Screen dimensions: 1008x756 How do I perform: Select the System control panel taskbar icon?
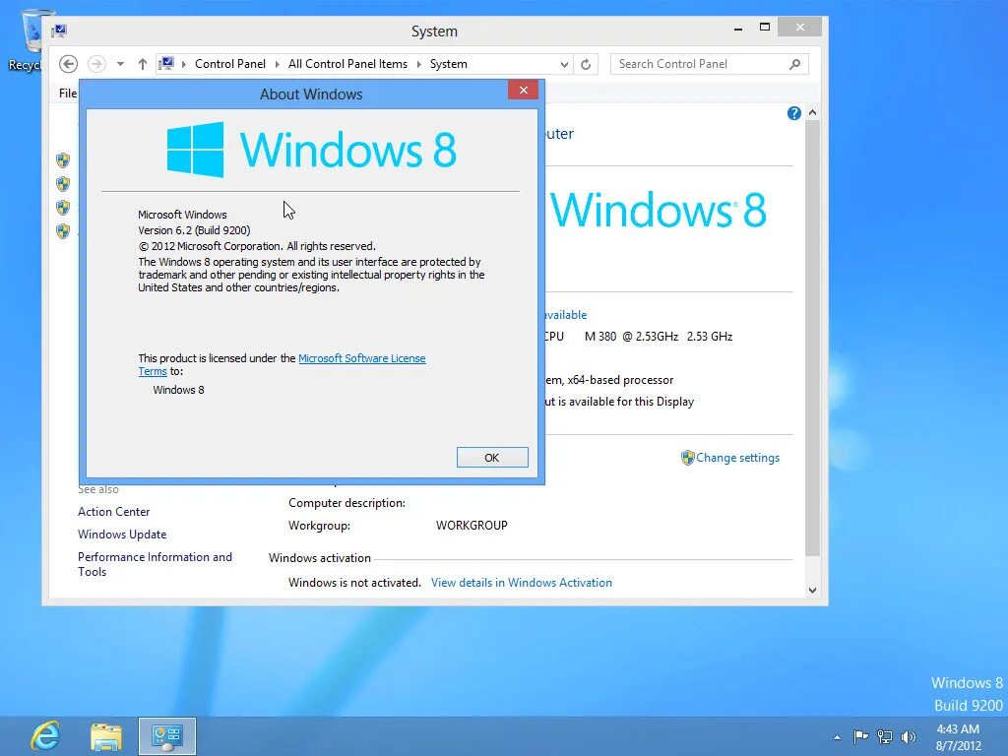166,735
